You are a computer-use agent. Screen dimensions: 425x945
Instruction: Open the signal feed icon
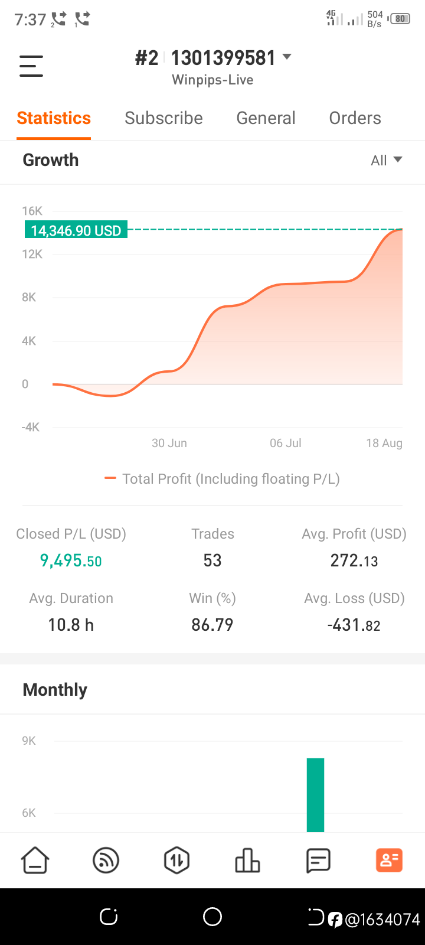tap(106, 860)
